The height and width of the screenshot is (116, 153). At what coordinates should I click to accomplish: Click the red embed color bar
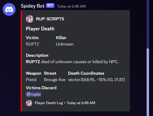tap(21, 61)
